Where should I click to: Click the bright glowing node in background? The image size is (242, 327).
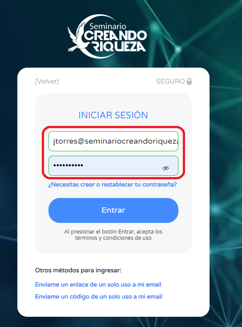[x=178, y=49]
